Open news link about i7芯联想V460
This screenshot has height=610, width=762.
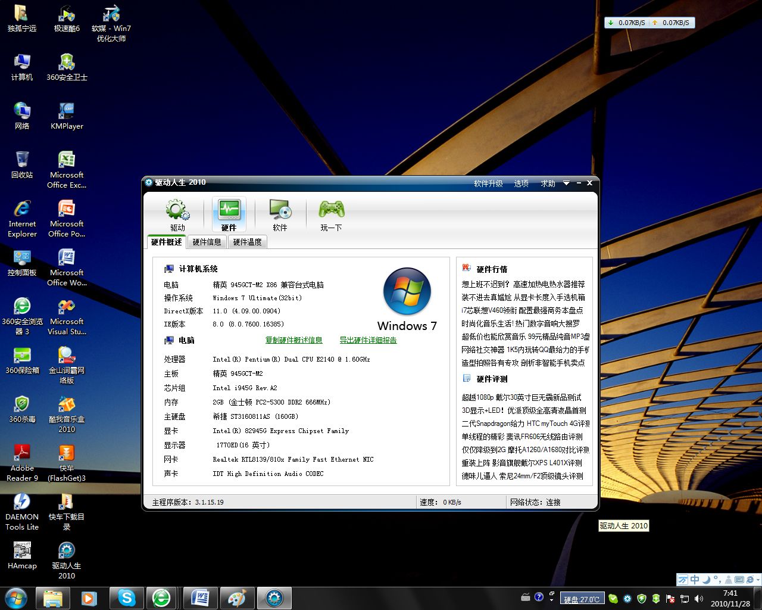coord(522,310)
